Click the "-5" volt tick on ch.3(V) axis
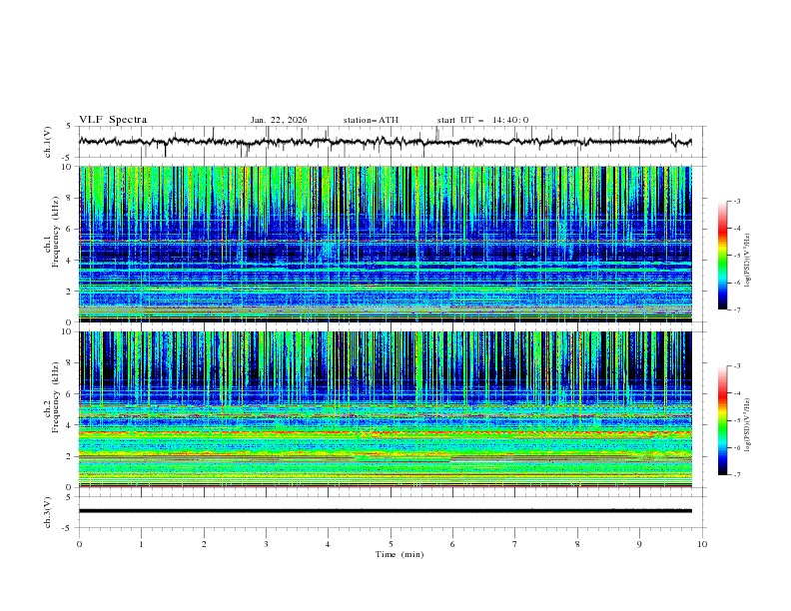 pyautogui.click(x=67, y=528)
